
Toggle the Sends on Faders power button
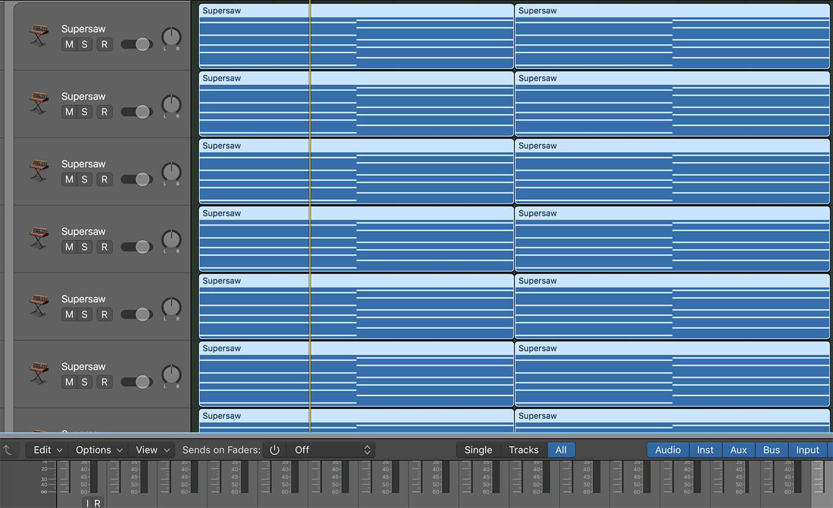[274, 450]
